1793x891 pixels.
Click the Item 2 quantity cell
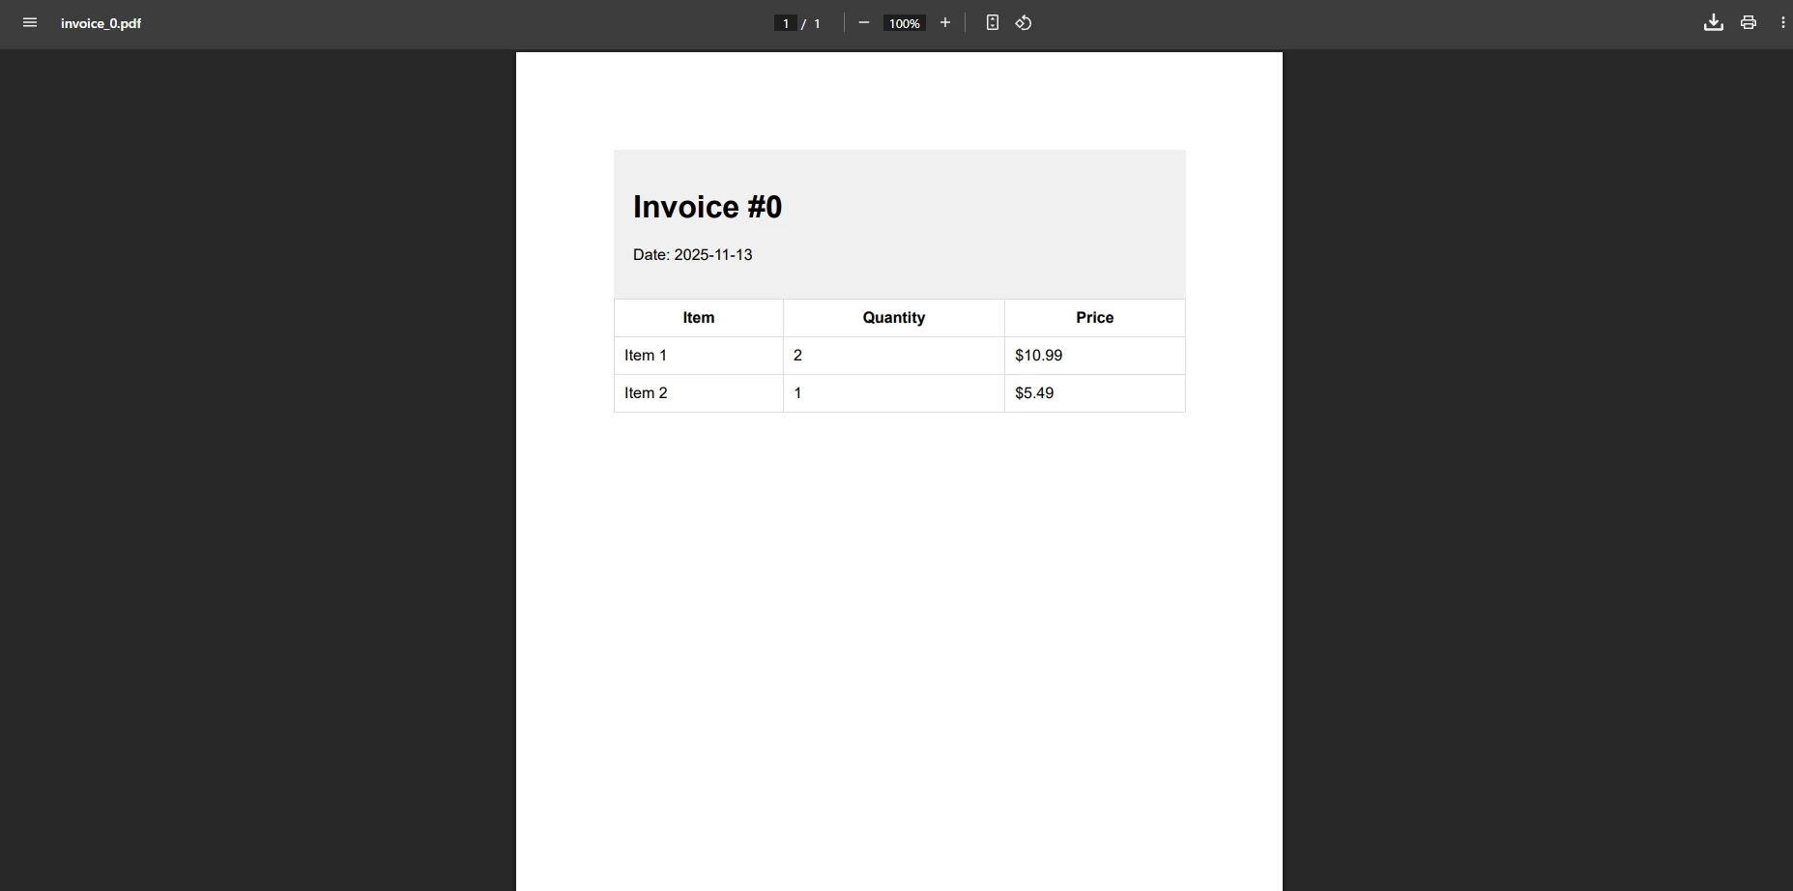(797, 392)
